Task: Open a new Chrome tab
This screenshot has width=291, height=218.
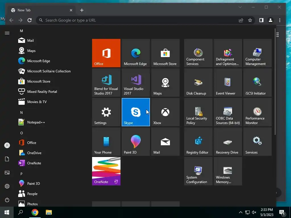Action: [82, 10]
